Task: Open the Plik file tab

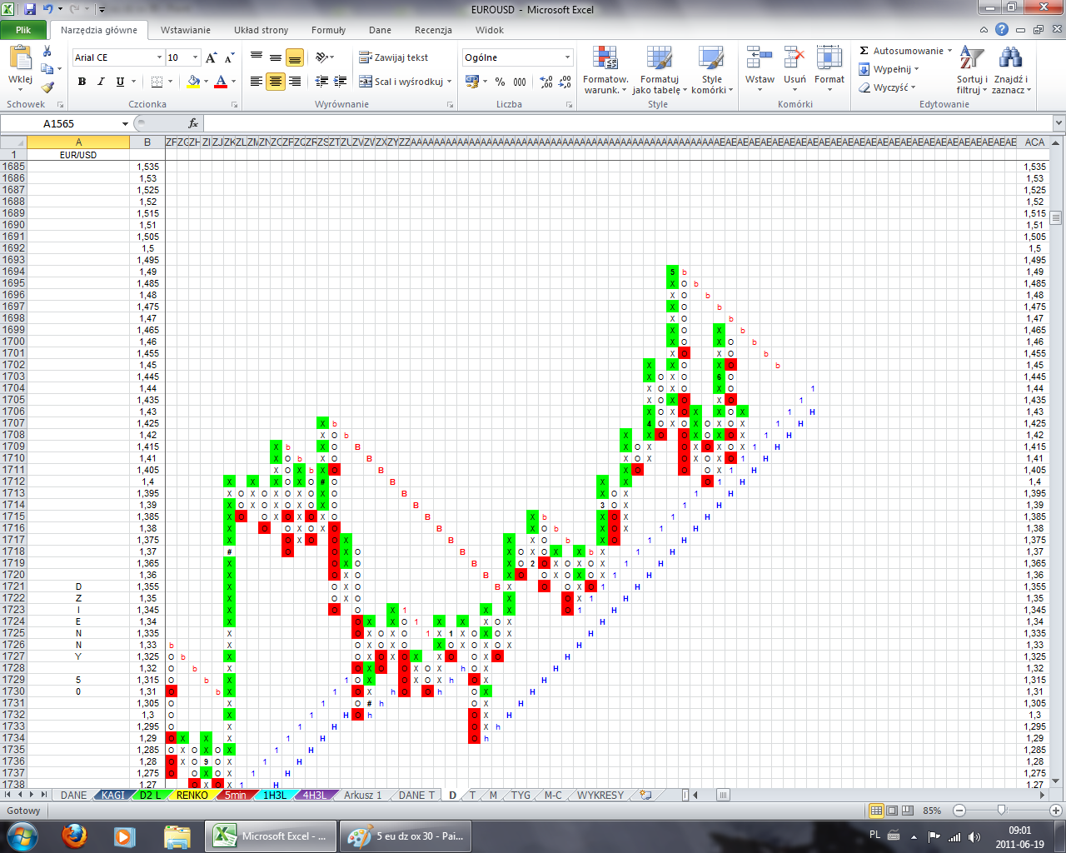Action: [x=23, y=30]
